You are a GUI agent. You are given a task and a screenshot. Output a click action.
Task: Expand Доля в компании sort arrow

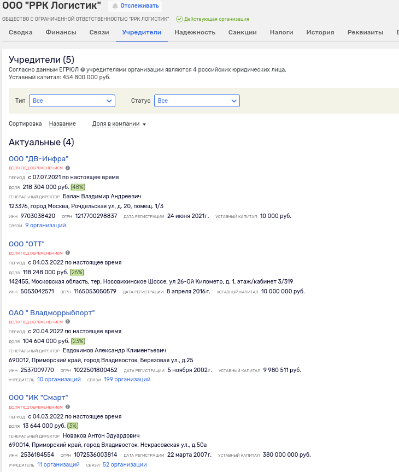144,125
